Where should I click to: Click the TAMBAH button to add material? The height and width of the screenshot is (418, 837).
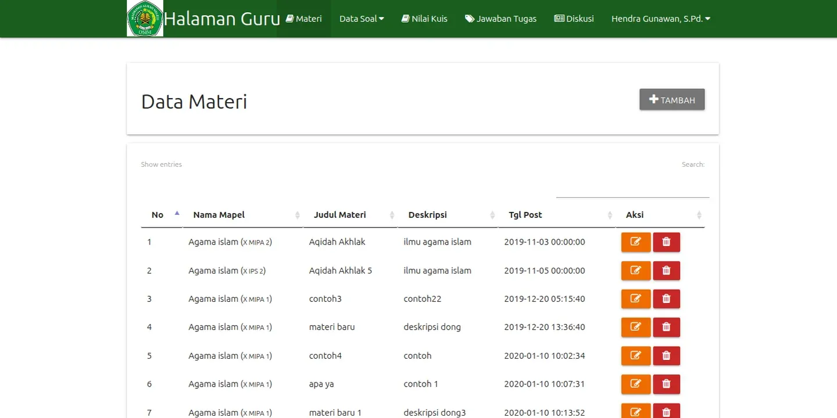[x=672, y=100]
